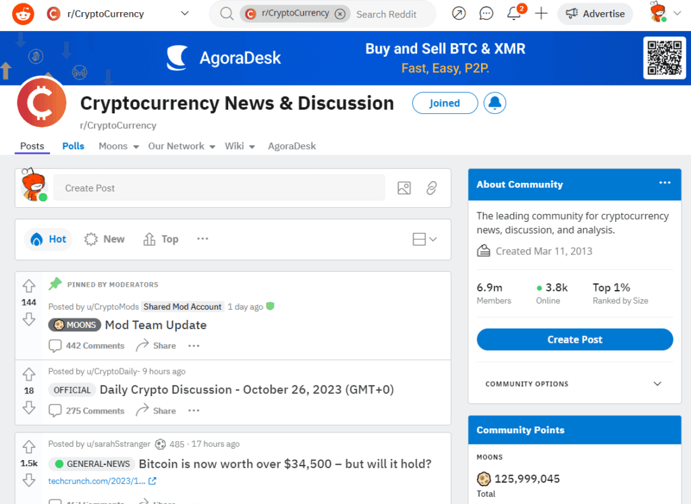Click the plus icon to create post
Screen dimensions: 691x504
tap(541, 13)
